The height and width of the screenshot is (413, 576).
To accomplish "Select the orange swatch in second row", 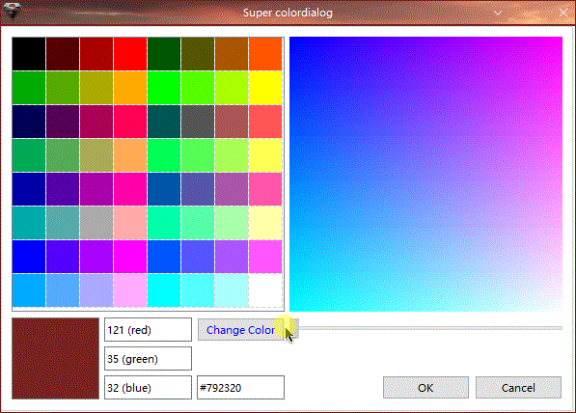I will (130, 88).
